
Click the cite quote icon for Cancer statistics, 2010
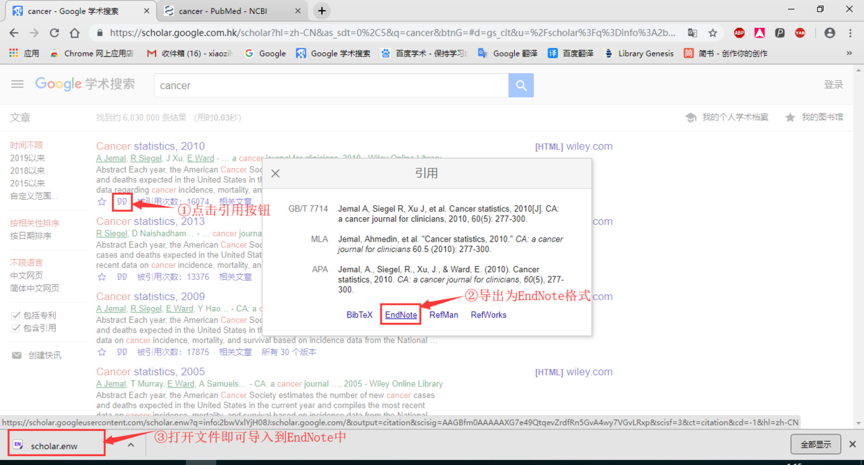(x=122, y=202)
